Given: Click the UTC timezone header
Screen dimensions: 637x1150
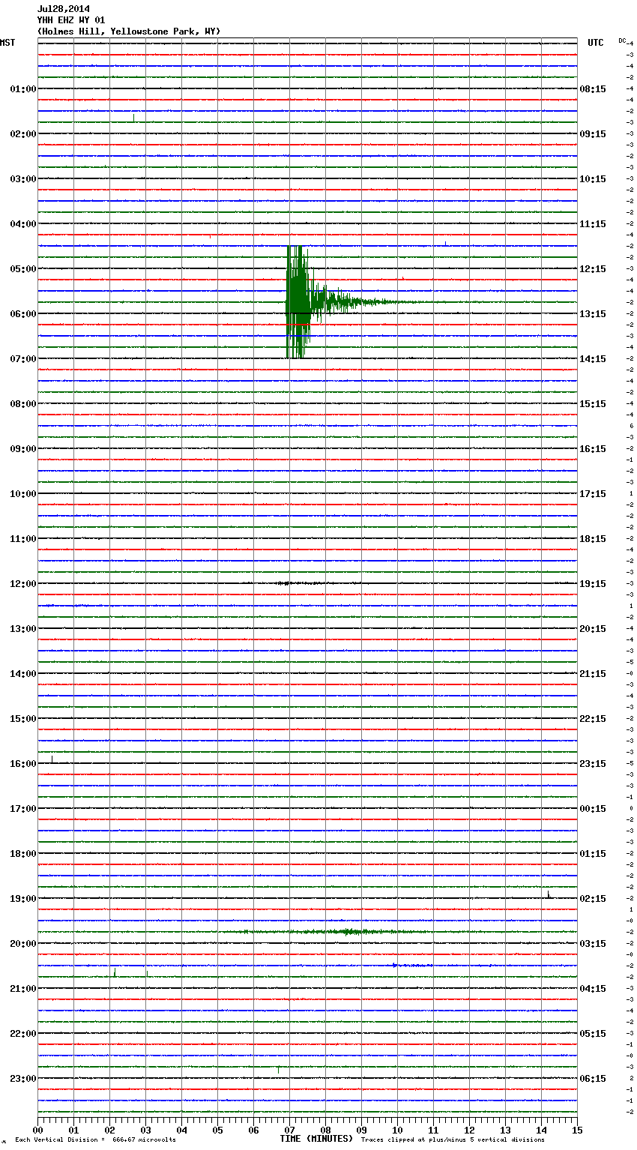Looking at the screenshot, I should click(x=596, y=43).
